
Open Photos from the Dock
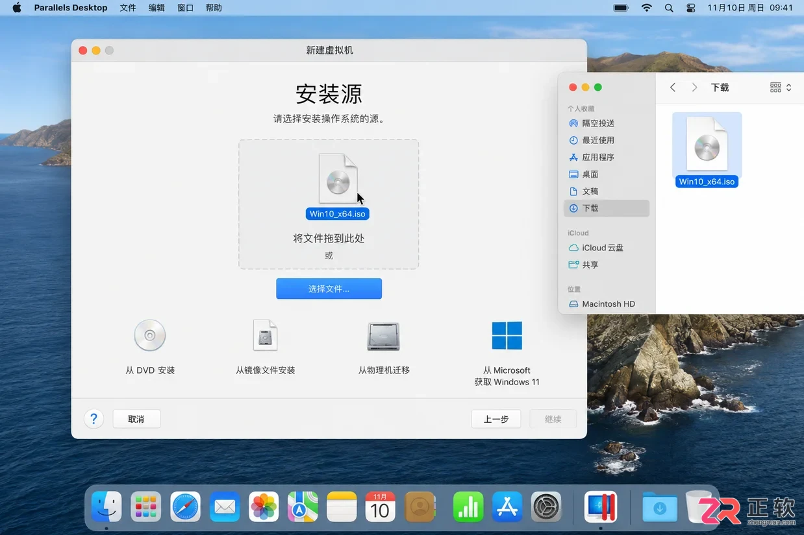[x=264, y=506]
